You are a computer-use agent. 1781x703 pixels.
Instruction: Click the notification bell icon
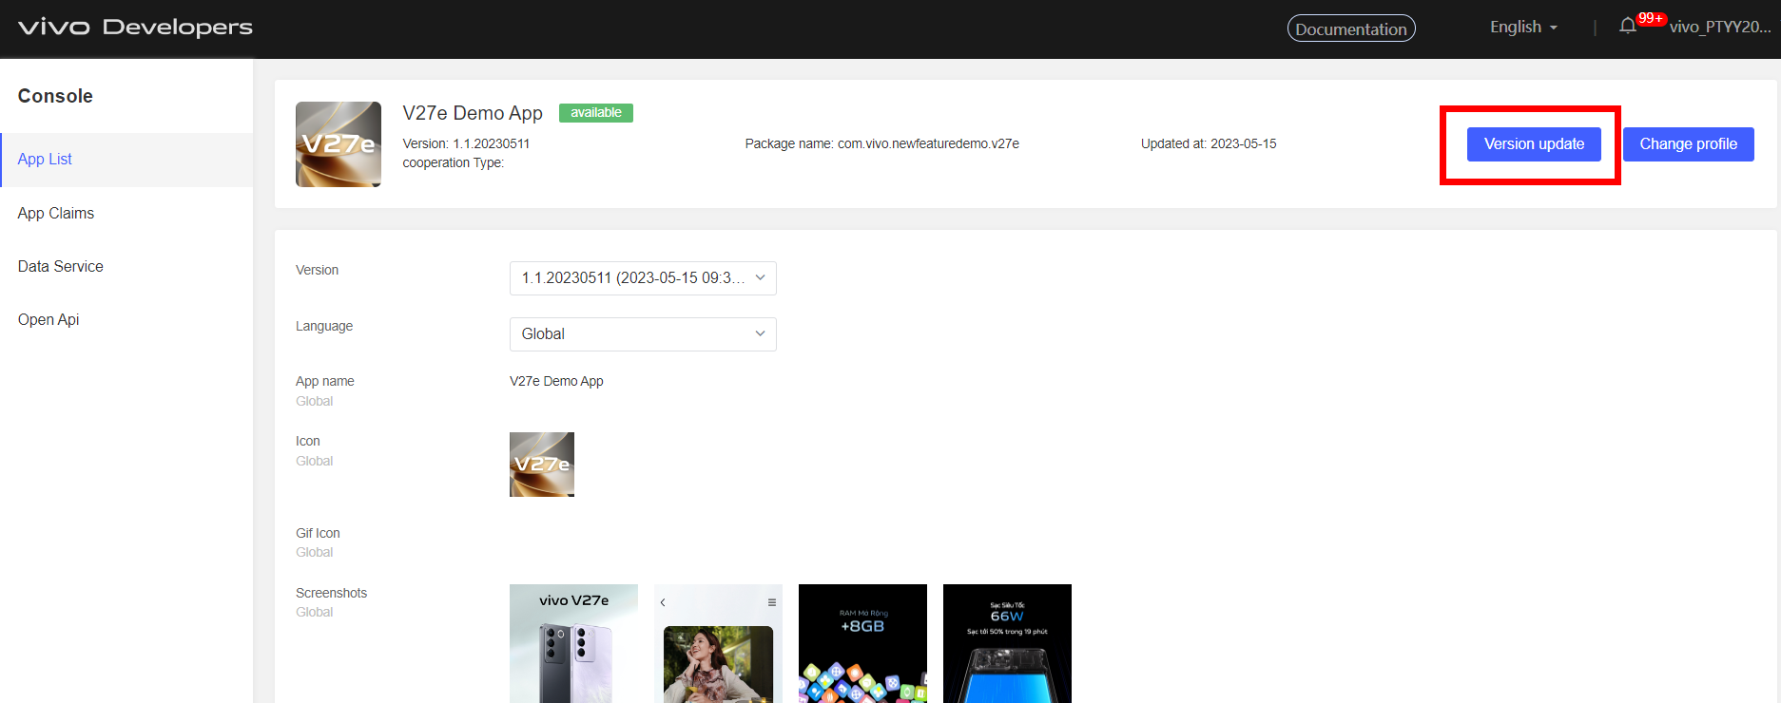1627,27
